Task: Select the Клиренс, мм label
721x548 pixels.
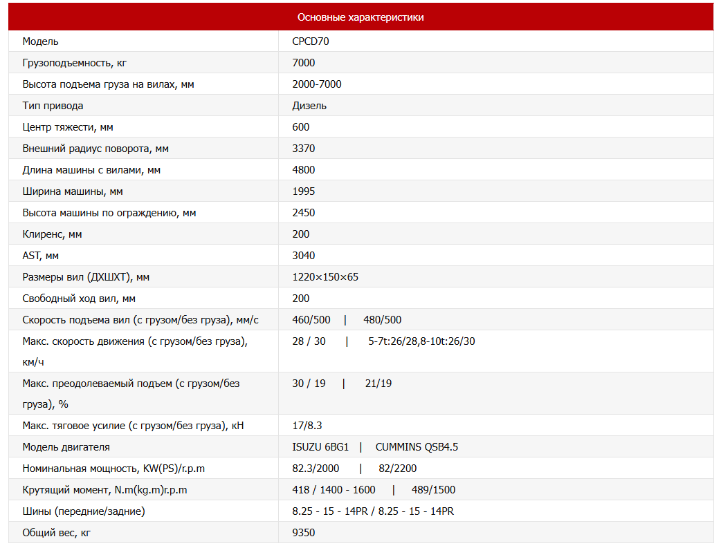Action: 52,234
